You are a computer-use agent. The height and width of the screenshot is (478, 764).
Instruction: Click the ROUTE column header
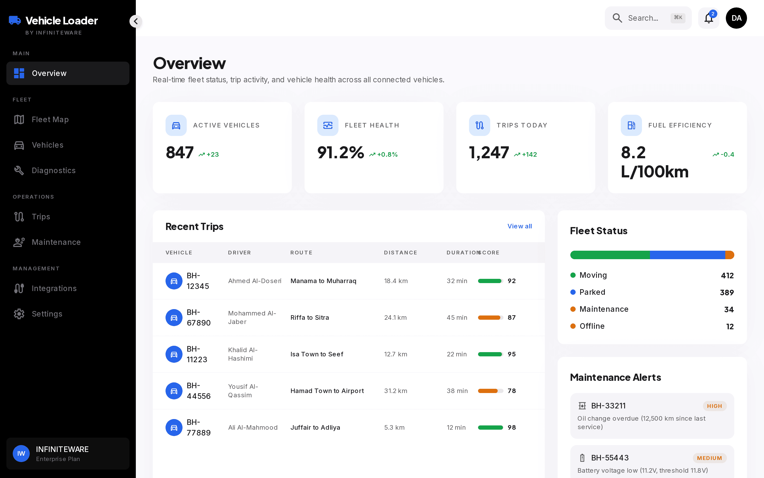point(302,253)
